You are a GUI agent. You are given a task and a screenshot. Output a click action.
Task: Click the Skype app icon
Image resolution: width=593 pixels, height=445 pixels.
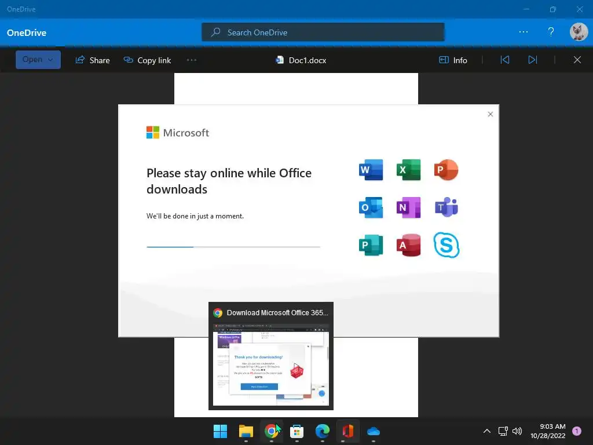click(446, 245)
